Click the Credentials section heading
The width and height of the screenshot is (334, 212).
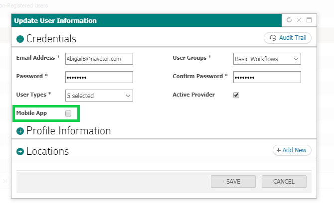point(51,39)
